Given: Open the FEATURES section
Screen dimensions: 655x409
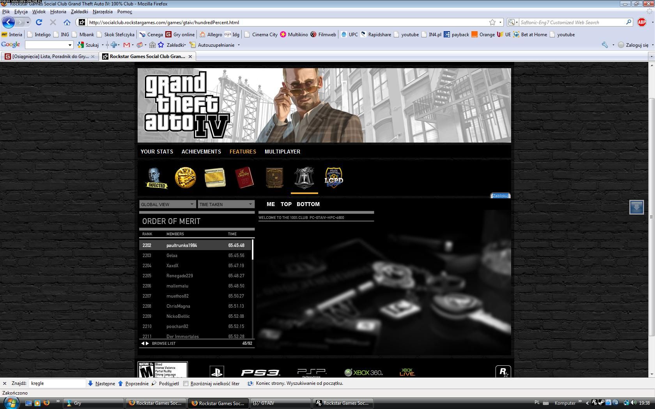Looking at the screenshot, I should tap(243, 152).
